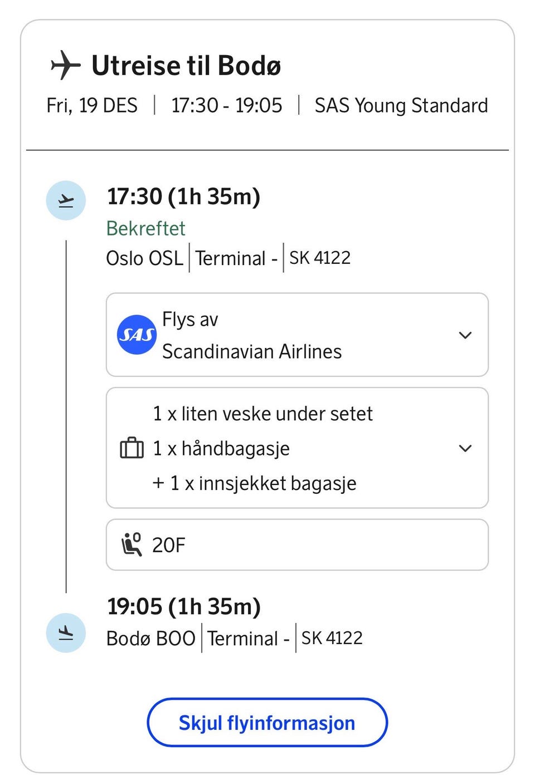Click the SAS airline logo
Image resolution: width=535 pixels, height=775 pixels.
[137, 335]
